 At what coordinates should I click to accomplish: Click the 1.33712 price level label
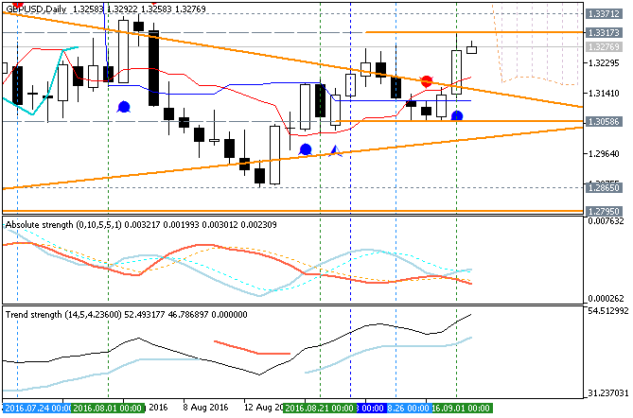(x=603, y=14)
